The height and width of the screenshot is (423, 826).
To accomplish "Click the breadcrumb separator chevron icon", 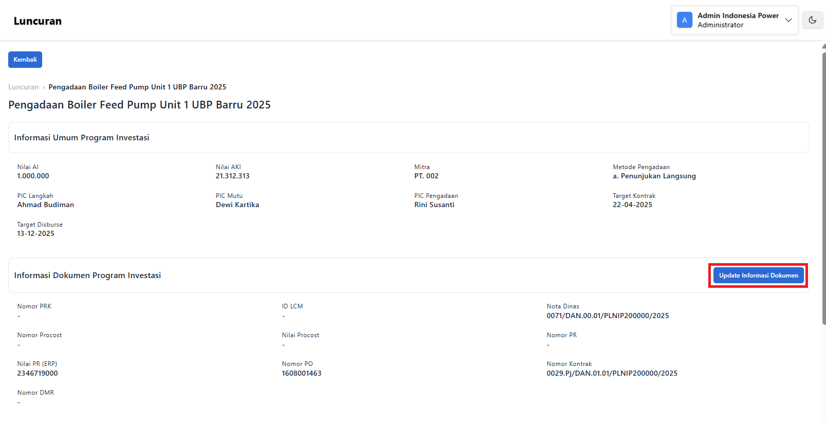I will [x=44, y=87].
